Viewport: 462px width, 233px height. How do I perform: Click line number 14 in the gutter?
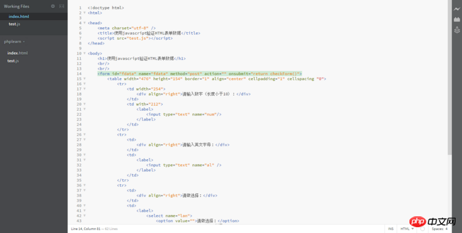pyautogui.click(x=79, y=74)
